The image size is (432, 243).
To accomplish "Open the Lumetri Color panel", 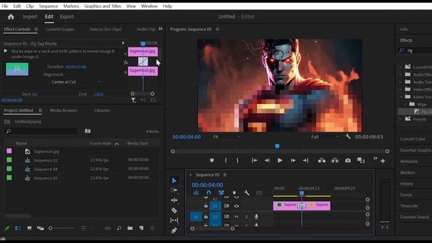I will click(x=412, y=139).
